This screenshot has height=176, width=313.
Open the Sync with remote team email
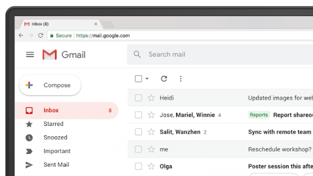(279, 132)
